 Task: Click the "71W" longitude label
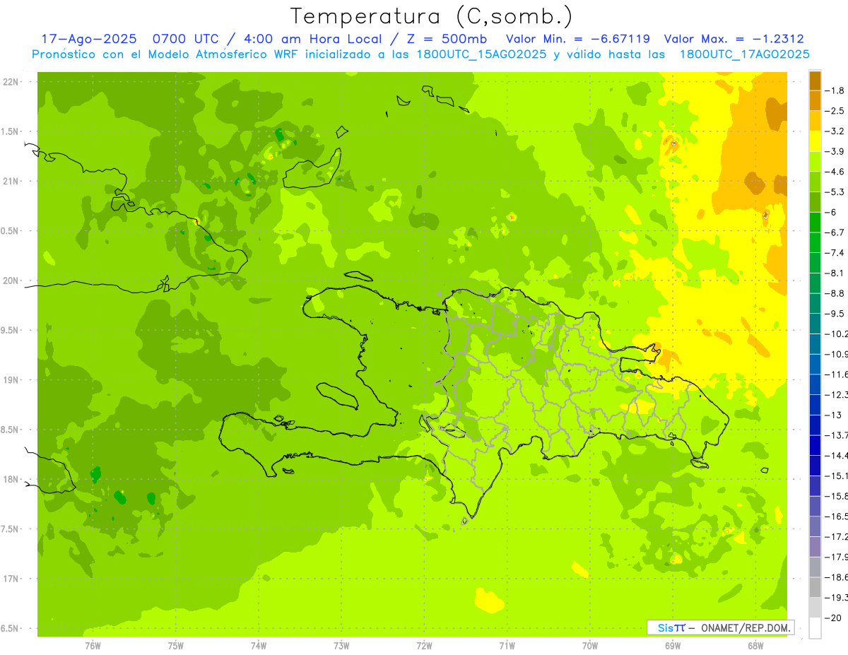[507, 645]
